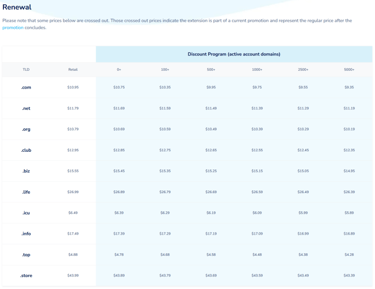Select the $43.39 price for .store
This screenshot has height=289, width=375.
[x=349, y=276]
